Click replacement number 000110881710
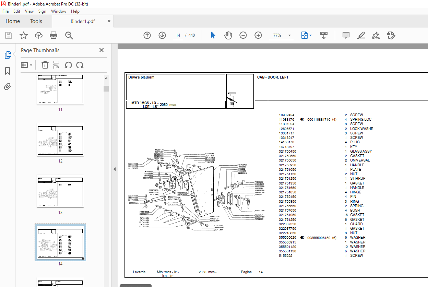 pyautogui.click(x=319, y=120)
